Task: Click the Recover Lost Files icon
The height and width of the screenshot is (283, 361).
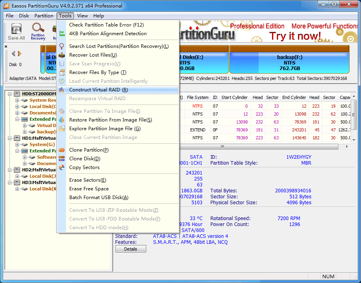Action: point(62,55)
